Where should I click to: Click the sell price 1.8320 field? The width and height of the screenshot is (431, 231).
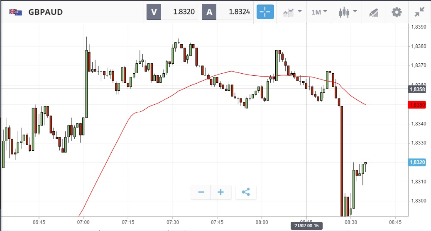180,12
